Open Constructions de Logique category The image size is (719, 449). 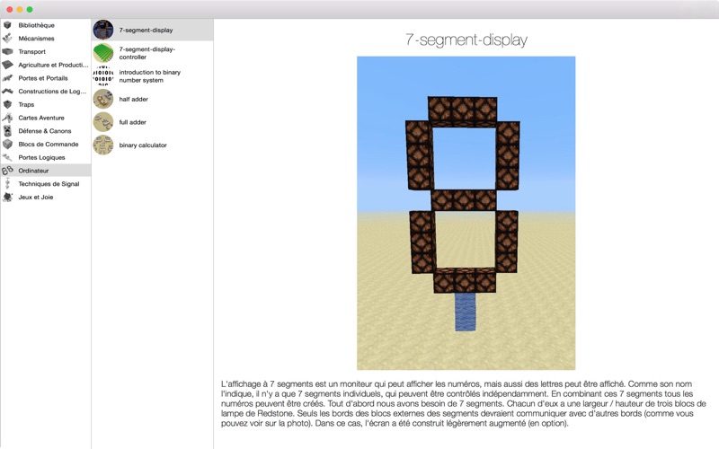(x=52, y=92)
